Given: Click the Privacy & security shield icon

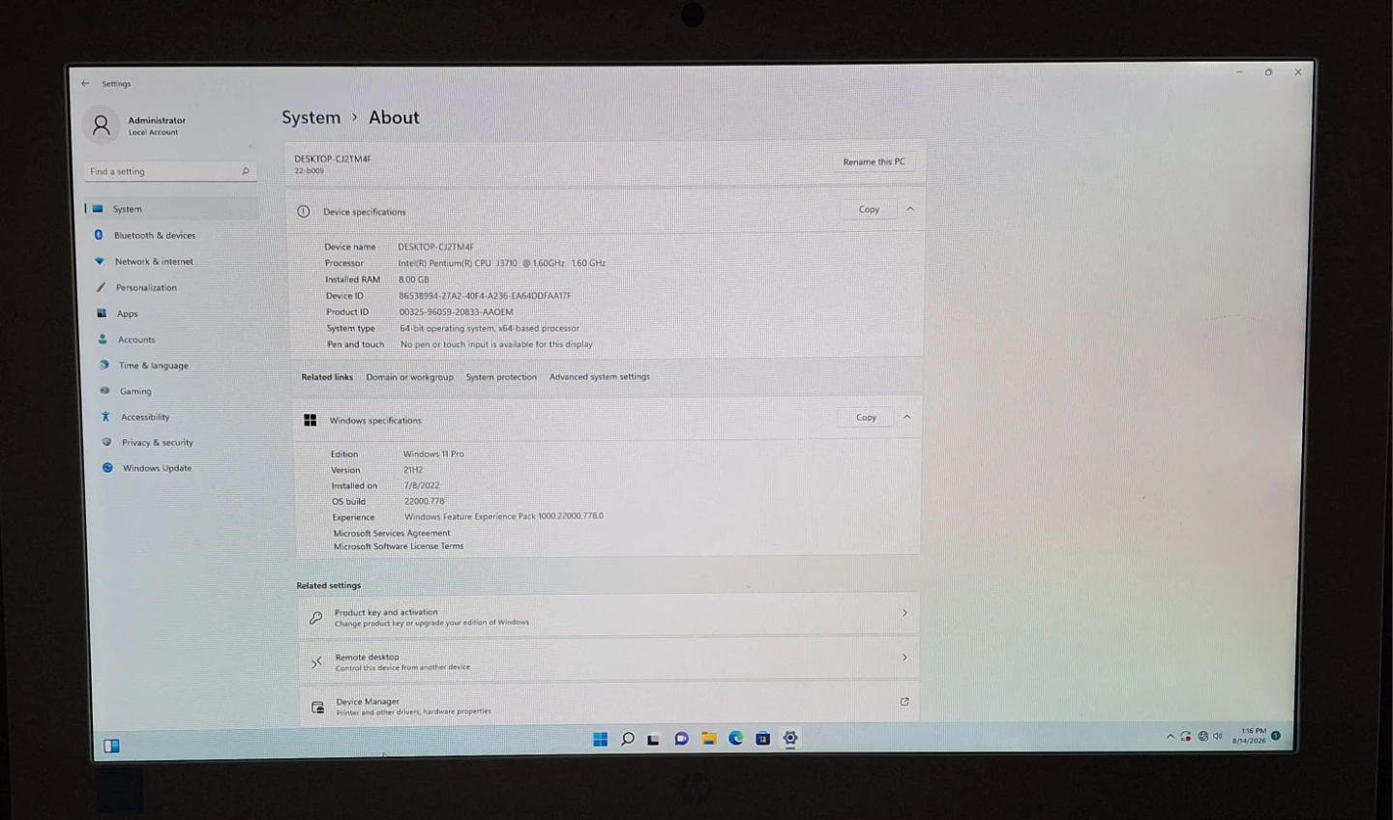Looking at the screenshot, I should [106, 442].
